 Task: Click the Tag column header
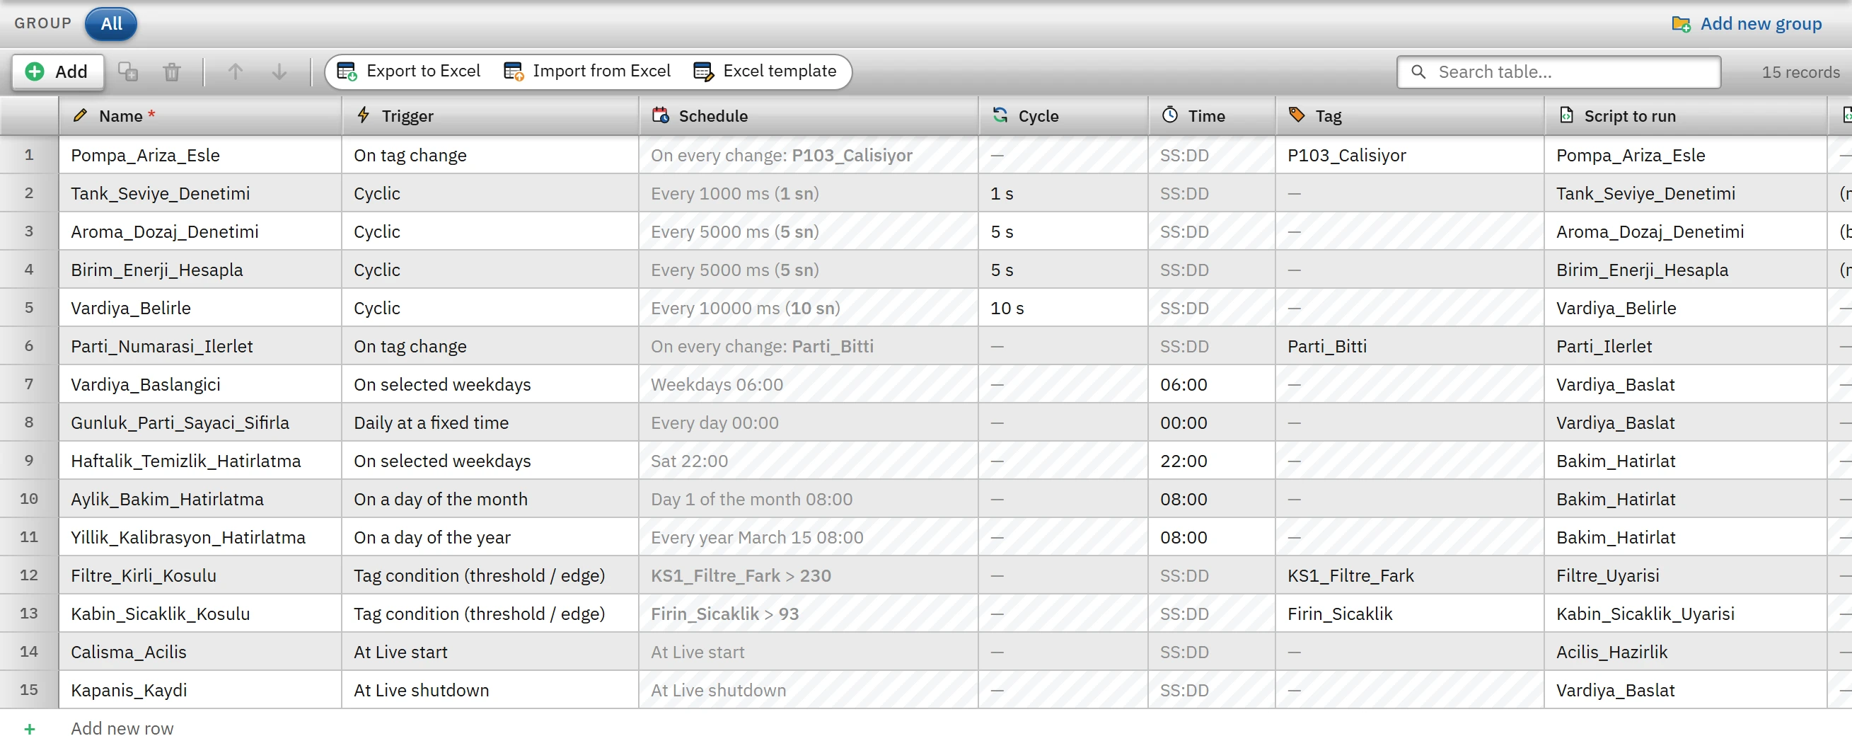click(x=1409, y=116)
